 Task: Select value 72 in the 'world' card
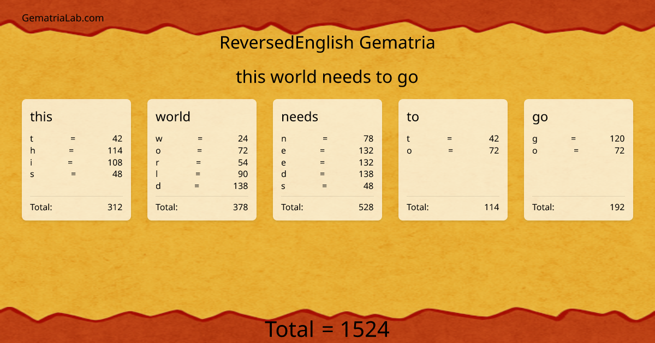(x=243, y=150)
